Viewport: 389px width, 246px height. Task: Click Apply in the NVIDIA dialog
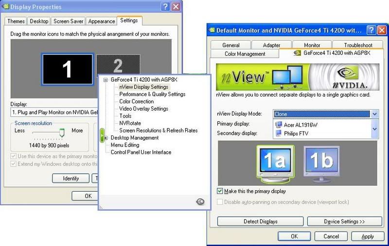tap(368, 236)
